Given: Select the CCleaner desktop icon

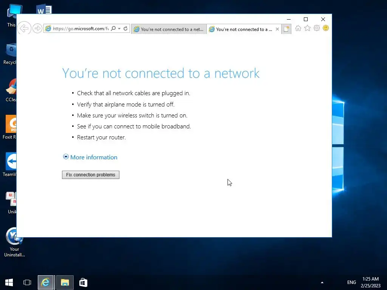Looking at the screenshot, I should [11, 90].
